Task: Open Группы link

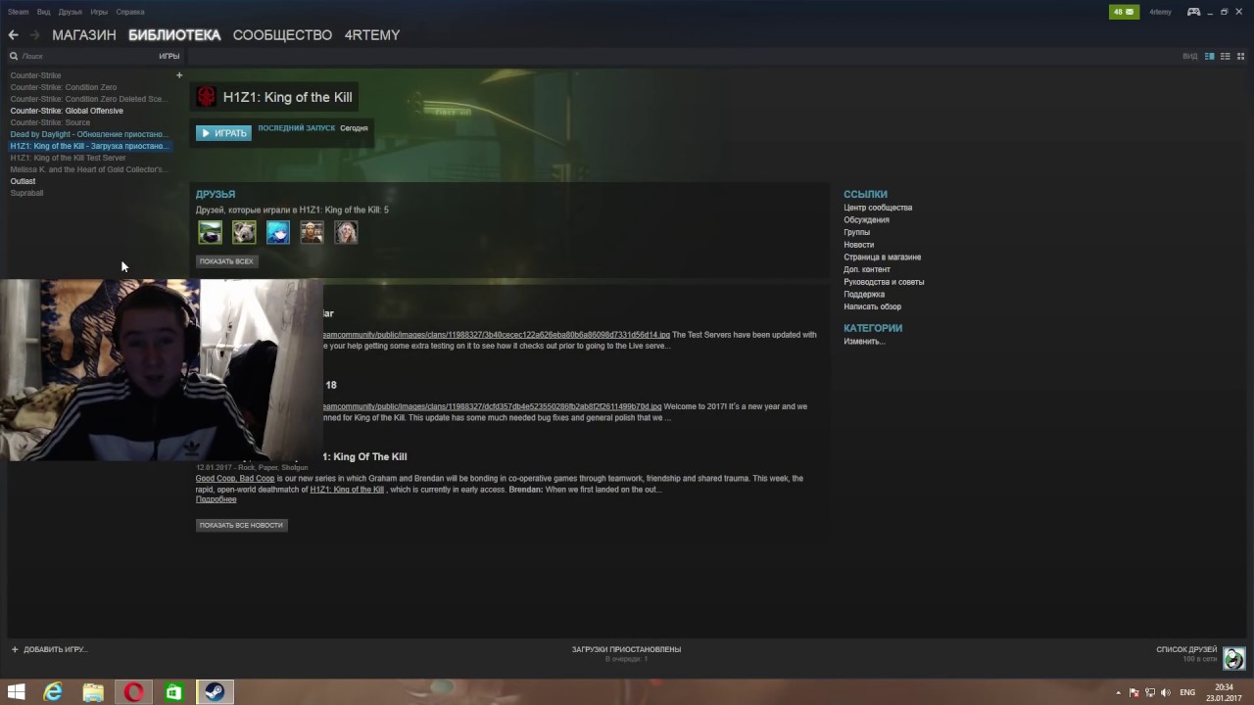Action: point(856,232)
